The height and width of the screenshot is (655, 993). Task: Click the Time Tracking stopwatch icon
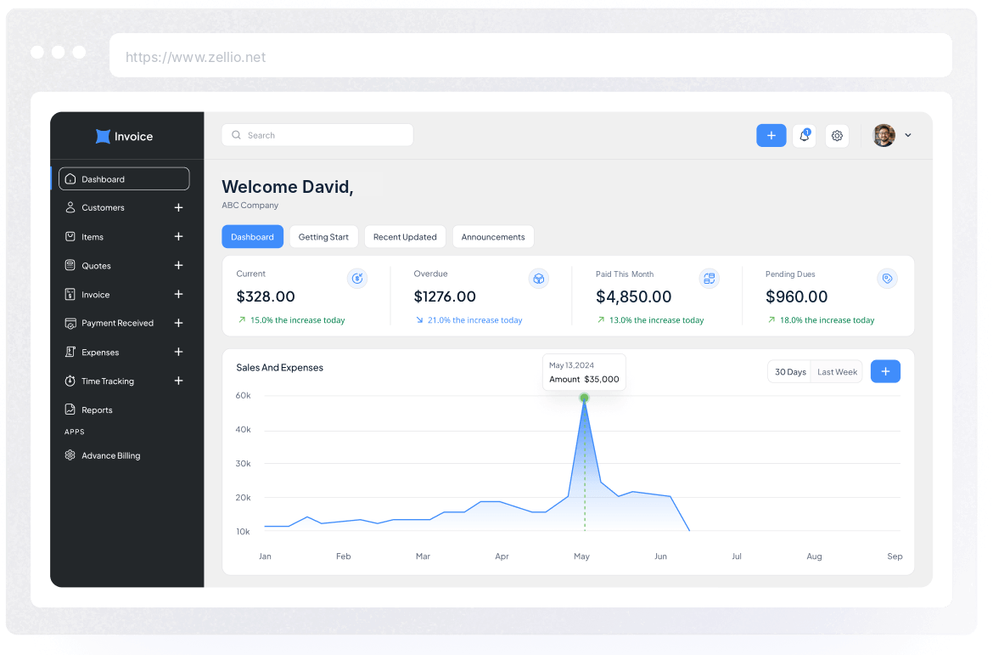point(70,381)
